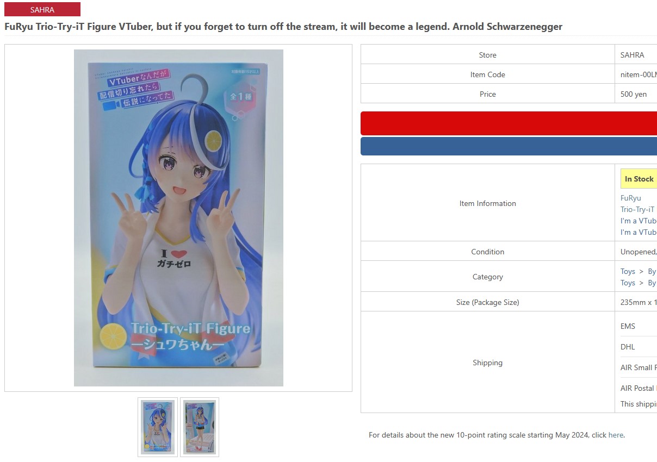Open the Trio-Try-iT series link

click(x=637, y=209)
